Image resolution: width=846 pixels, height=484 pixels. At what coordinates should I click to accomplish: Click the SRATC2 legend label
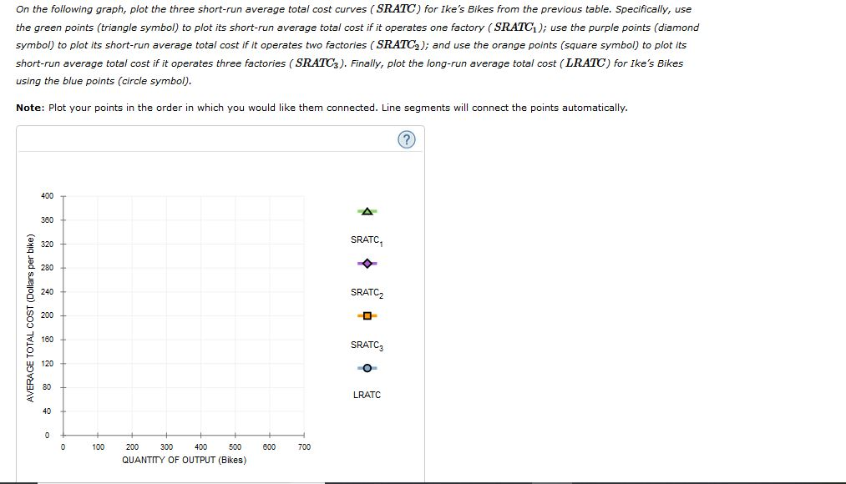coord(365,292)
